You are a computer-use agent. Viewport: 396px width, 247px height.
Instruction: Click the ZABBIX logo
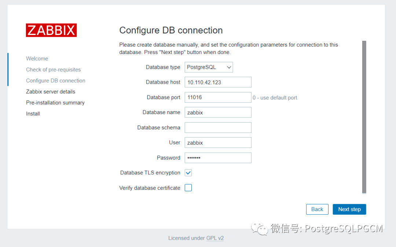click(51, 30)
